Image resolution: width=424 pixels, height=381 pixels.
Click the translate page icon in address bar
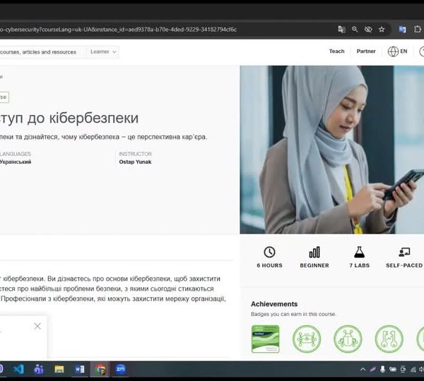pos(342,30)
